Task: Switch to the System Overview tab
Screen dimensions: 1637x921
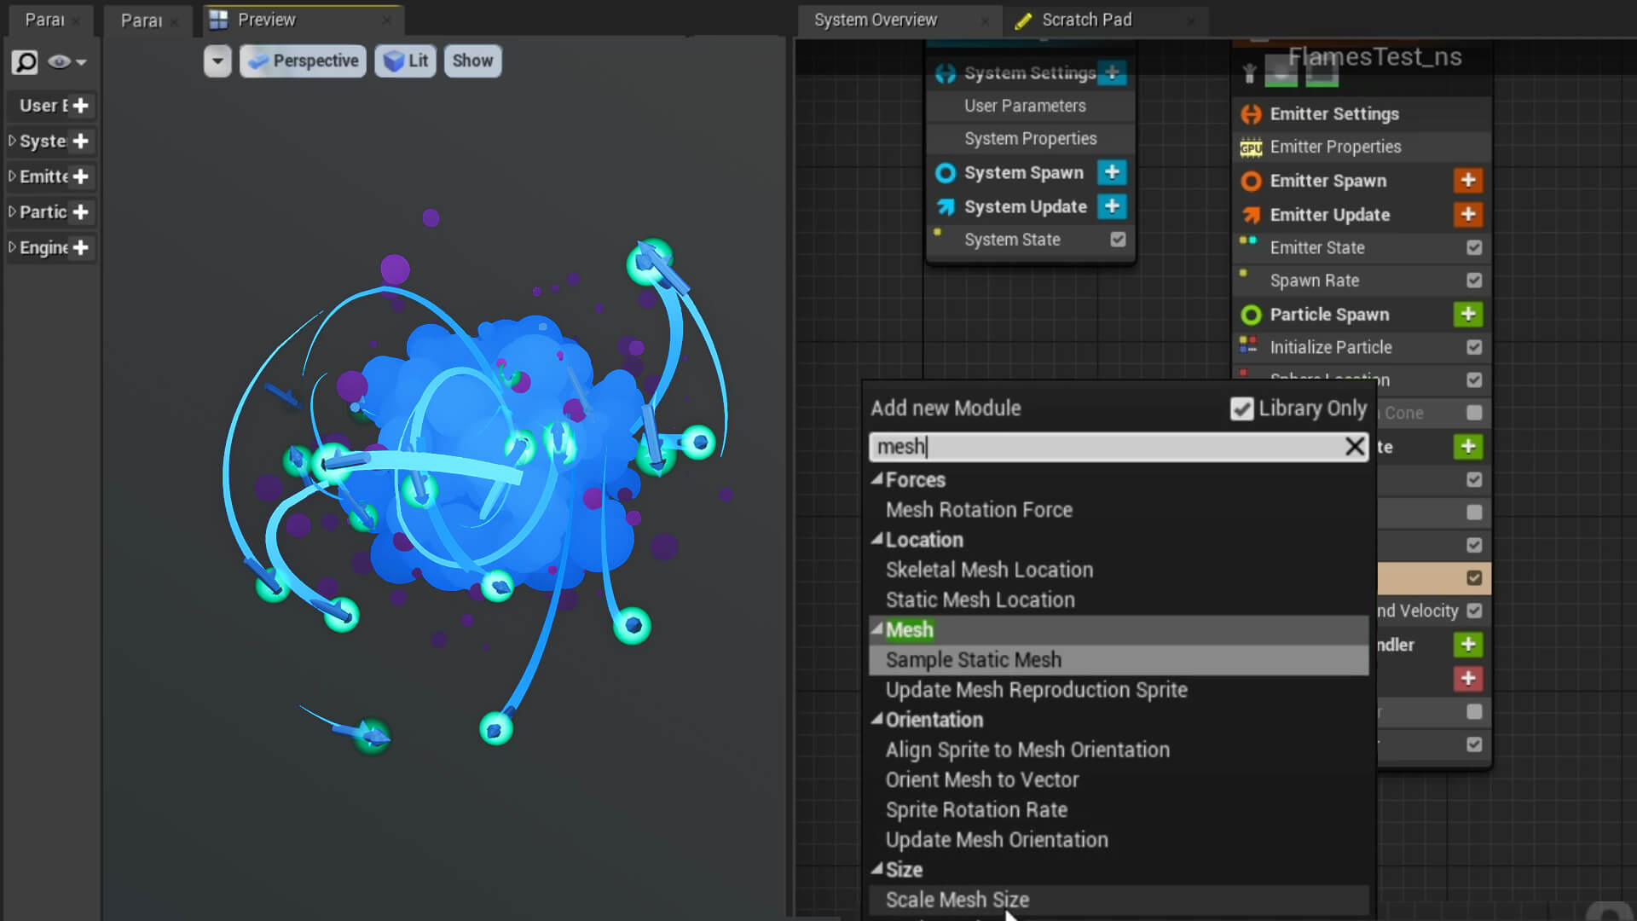Action: [875, 19]
